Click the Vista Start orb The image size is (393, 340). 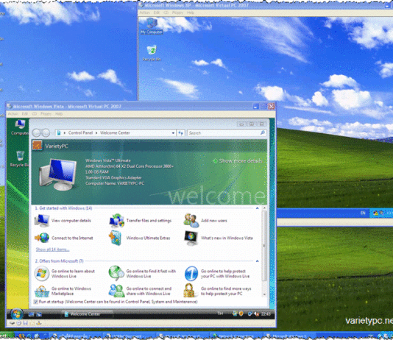tap(16, 314)
